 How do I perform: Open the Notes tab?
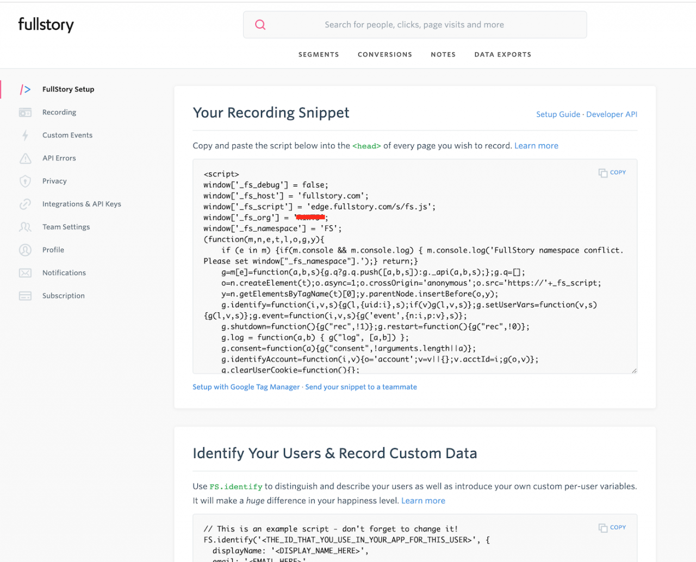tap(443, 54)
